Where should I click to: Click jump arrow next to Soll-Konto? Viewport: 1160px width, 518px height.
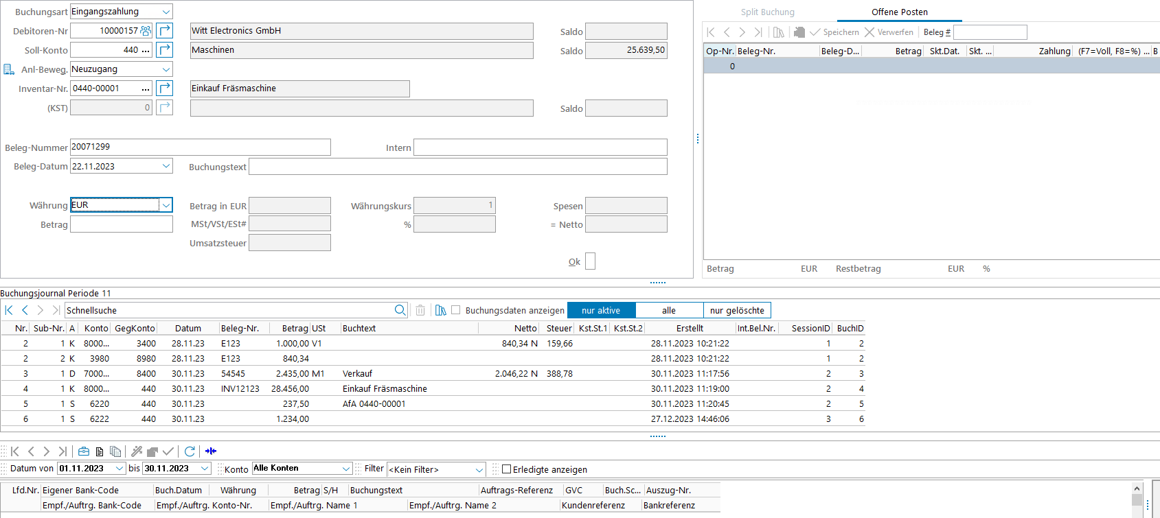point(165,50)
